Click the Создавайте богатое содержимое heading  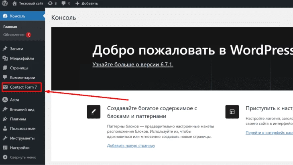[x=152, y=112]
